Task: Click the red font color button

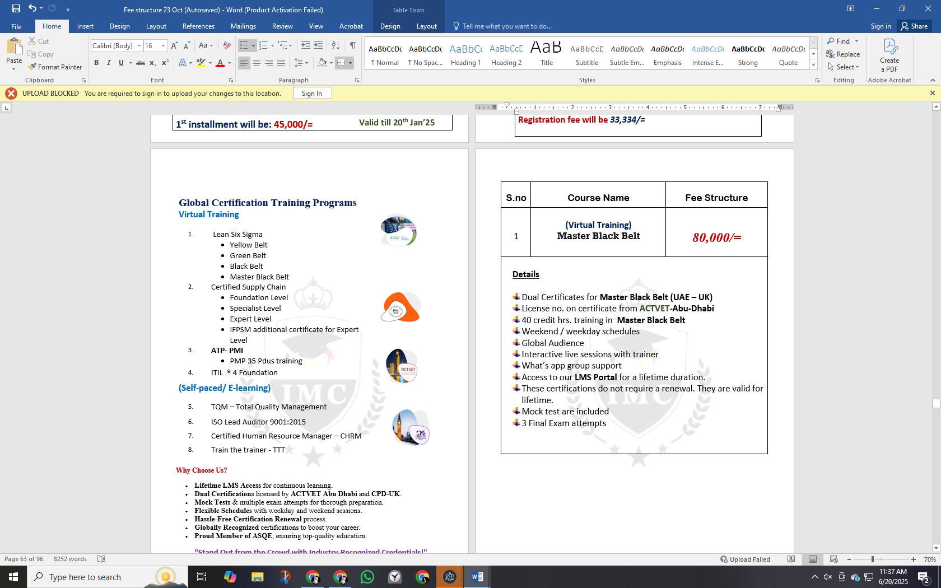Action: click(x=220, y=63)
